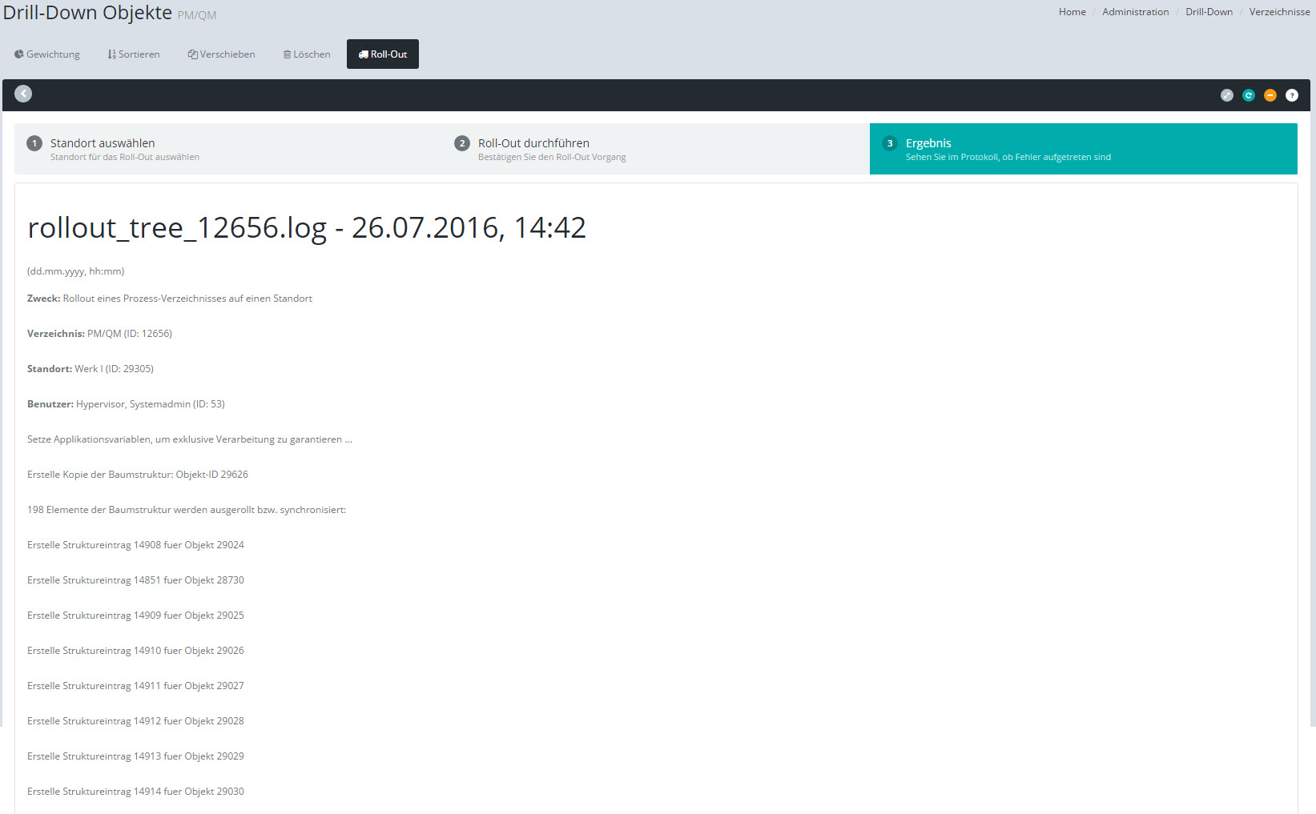This screenshot has height=814, width=1316.
Task: Open Administration breadcrumb link
Action: [x=1135, y=12]
